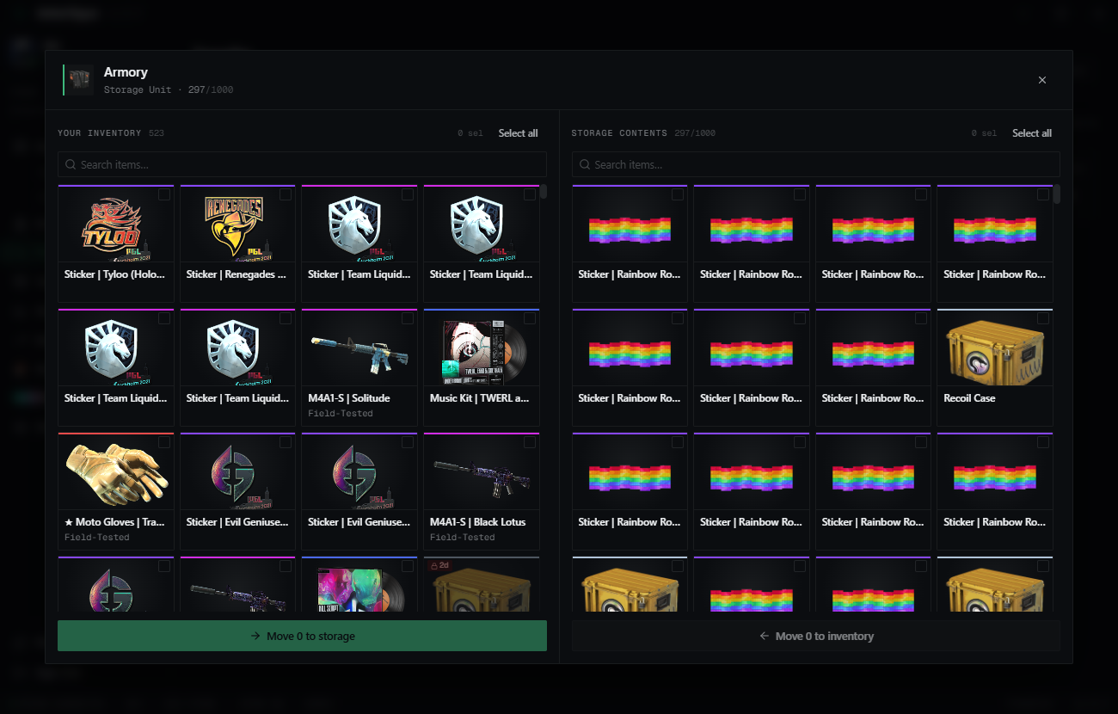Enable the M4A1-S Solitude checkbox
The image size is (1118, 714).
click(408, 318)
